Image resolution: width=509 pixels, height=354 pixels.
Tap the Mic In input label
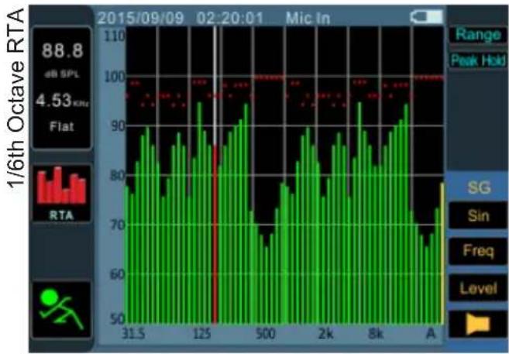coord(308,18)
